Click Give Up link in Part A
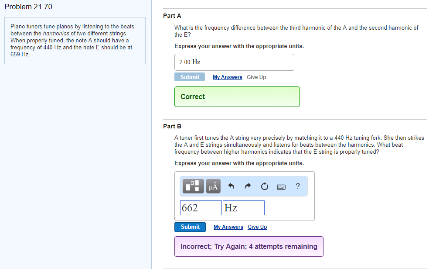The height and width of the screenshot is (269, 429). (256, 77)
